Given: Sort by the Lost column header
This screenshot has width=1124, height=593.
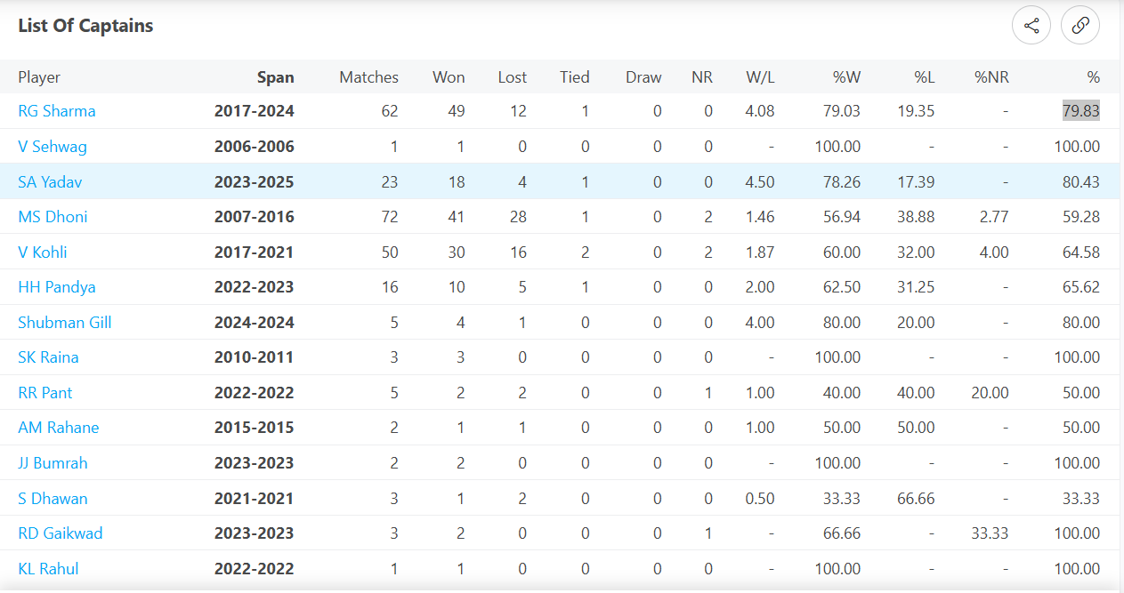Looking at the screenshot, I should (x=513, y=77).
